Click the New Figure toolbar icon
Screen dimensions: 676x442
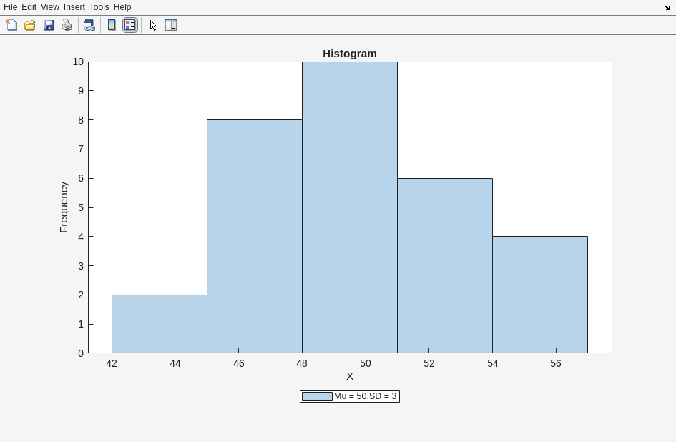click(11, 25)
